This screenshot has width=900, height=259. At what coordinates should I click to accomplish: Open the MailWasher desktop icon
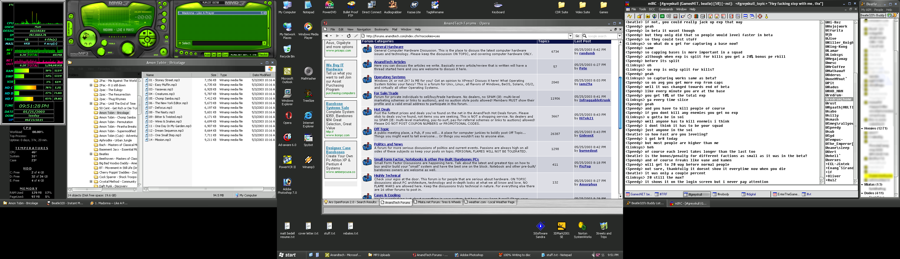[x=308, y=74]
